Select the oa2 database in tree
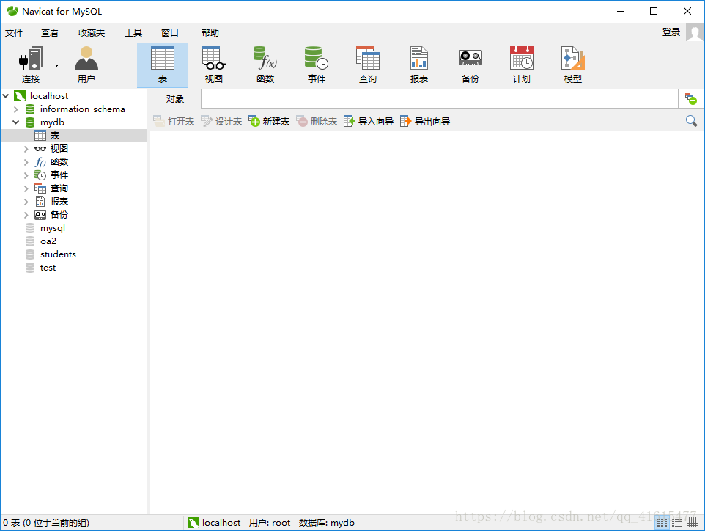 click(48, 241)
